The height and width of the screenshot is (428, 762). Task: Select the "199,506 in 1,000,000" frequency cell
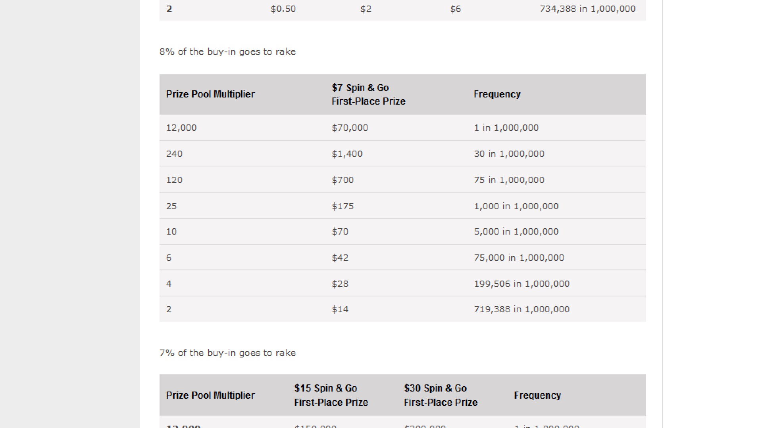pos(521,284)
